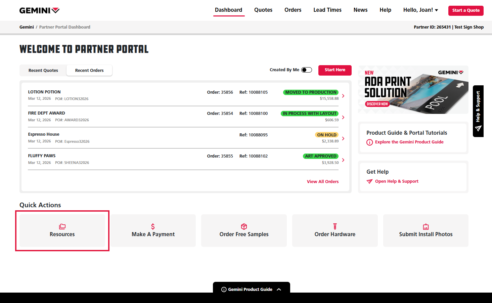
Task: Open the Espresso House order arrow
Action: (343, 138)
